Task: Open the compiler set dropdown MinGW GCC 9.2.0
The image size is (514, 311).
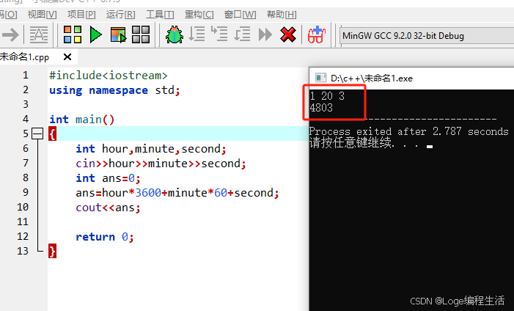Action: (427, 36)
